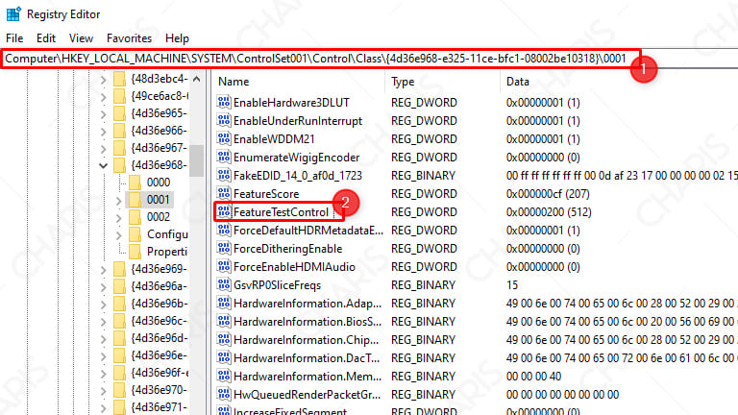Image resolution: width=738 pixels, height=415 pixels.
Task: Open the View menu
Action: click(x=81, y=38)
